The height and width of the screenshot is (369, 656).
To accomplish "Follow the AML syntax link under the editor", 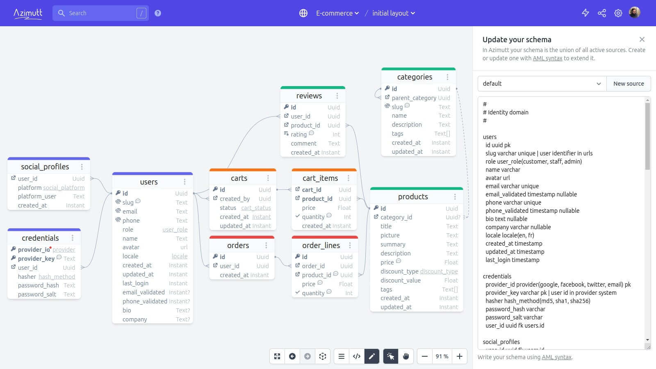I will pos(556,357).
